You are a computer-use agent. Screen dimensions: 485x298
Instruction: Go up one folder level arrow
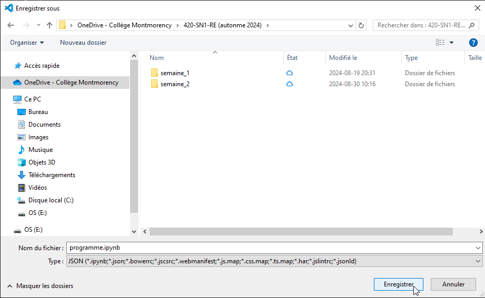tap(50, 25)
